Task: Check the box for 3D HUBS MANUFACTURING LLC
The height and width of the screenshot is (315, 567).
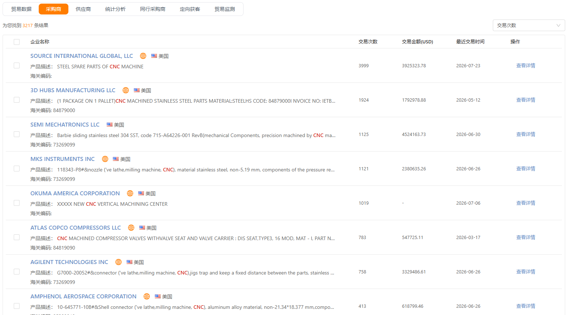Action: point(17,100)
